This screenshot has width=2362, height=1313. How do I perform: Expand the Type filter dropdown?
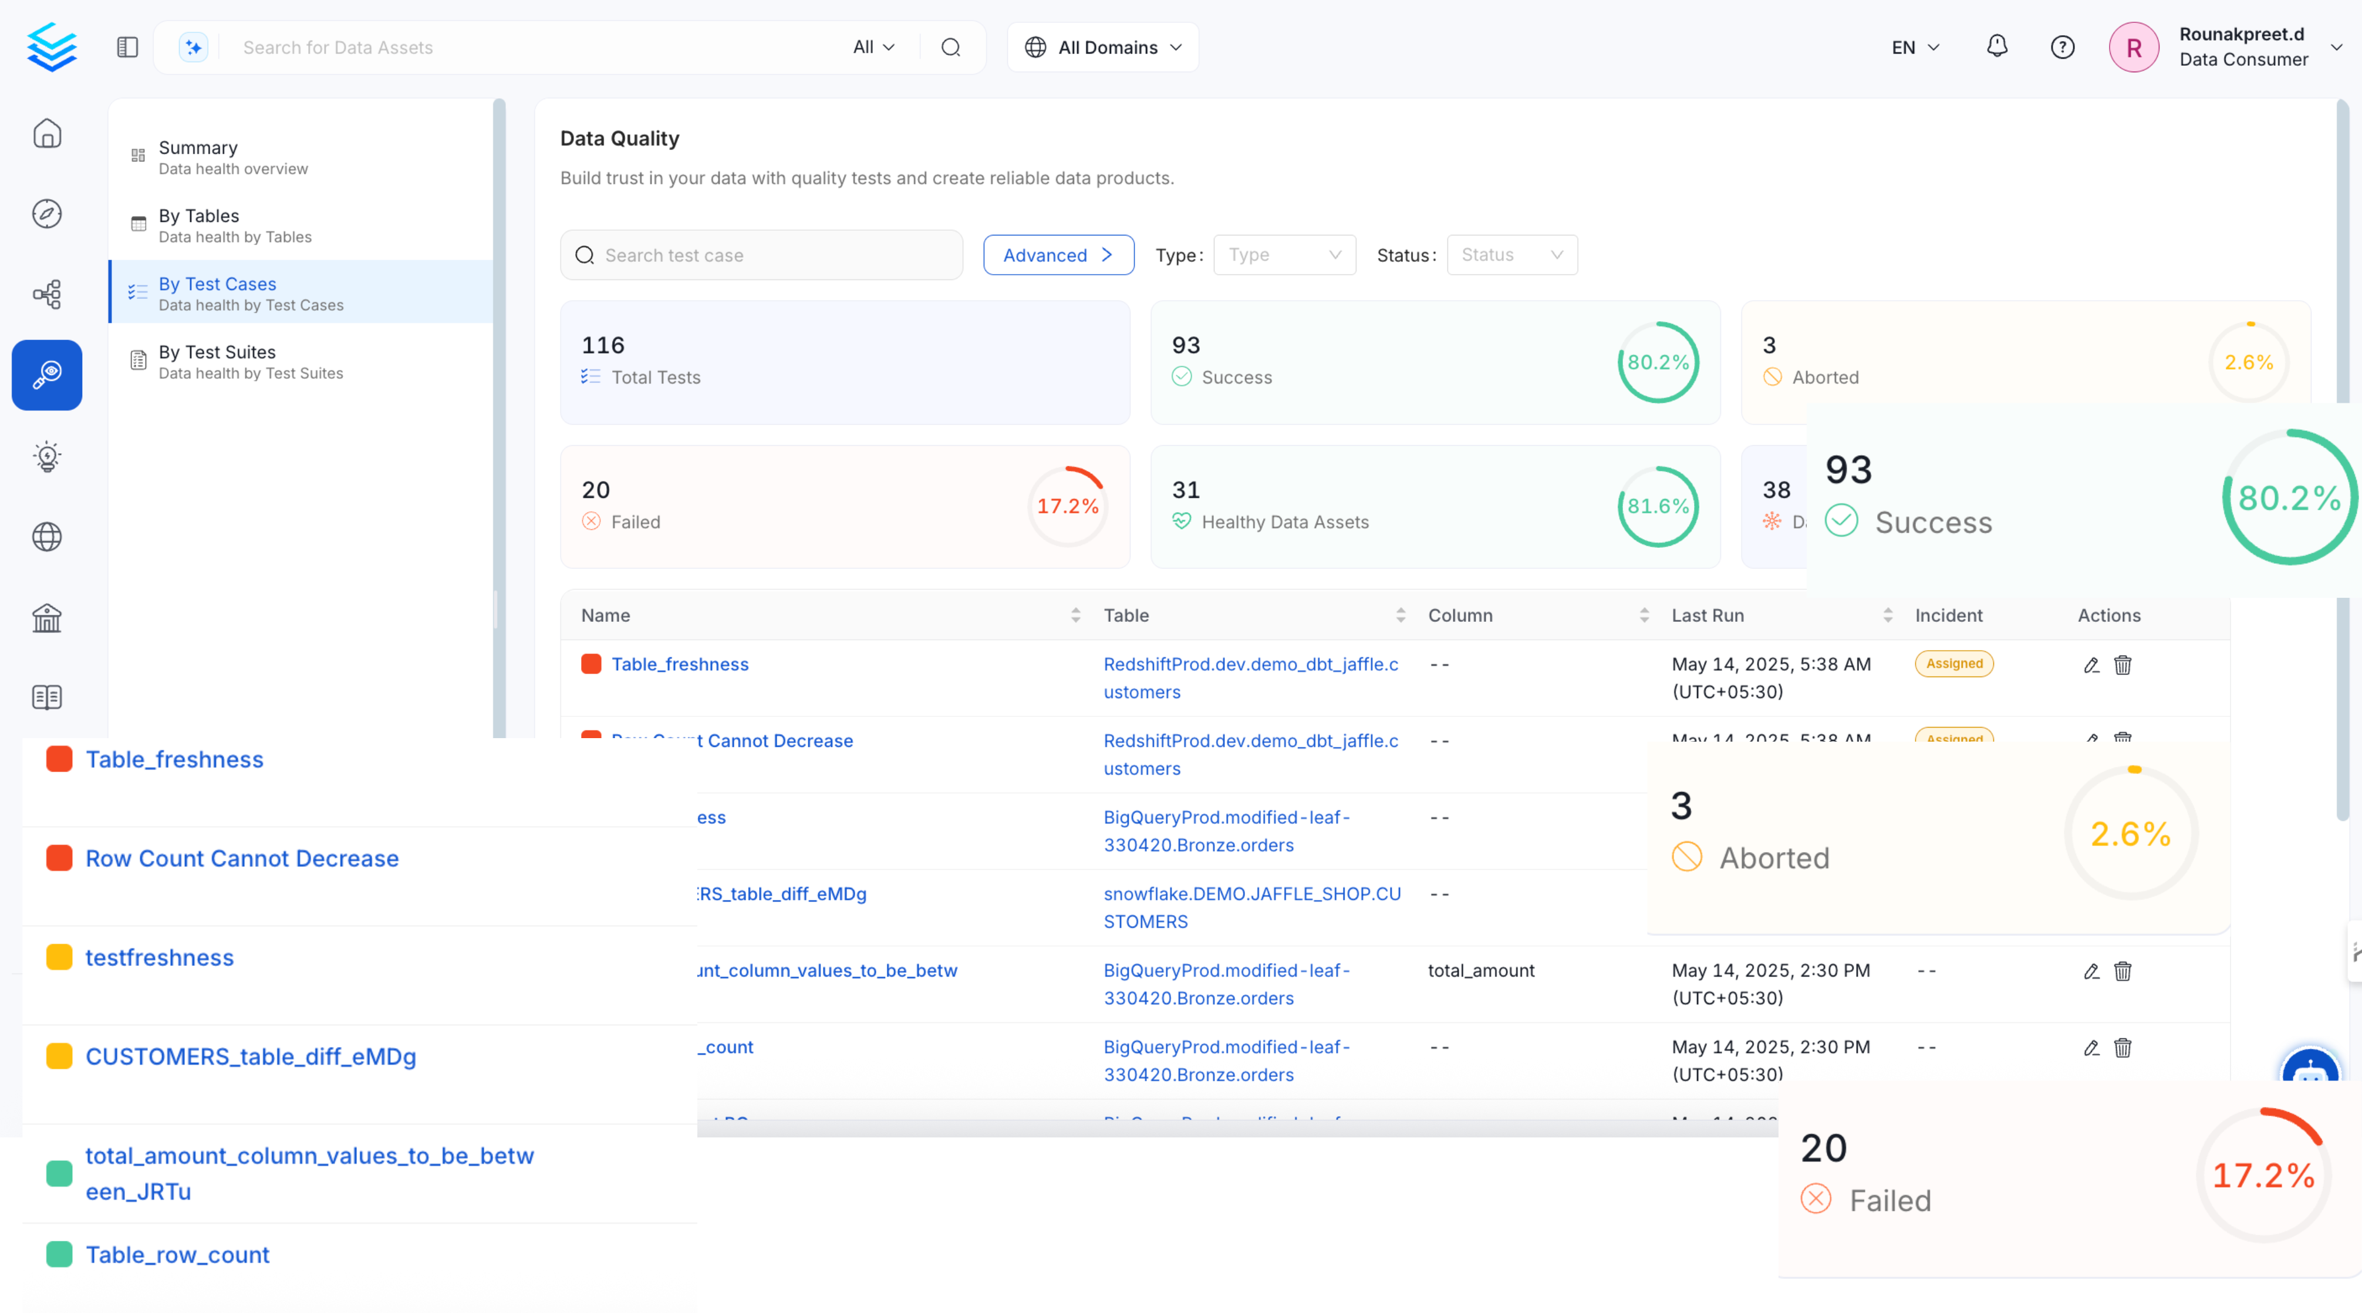[x=1284, y=255]
